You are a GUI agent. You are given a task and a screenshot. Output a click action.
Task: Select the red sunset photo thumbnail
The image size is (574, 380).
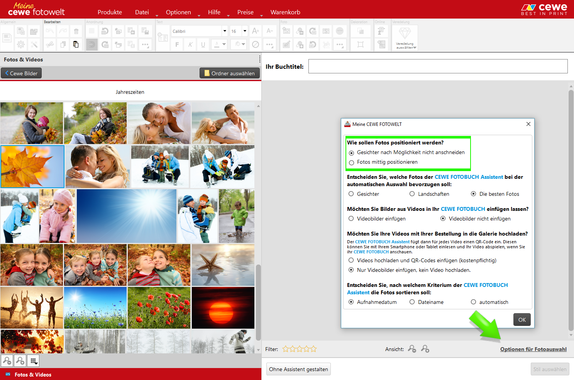223,308
